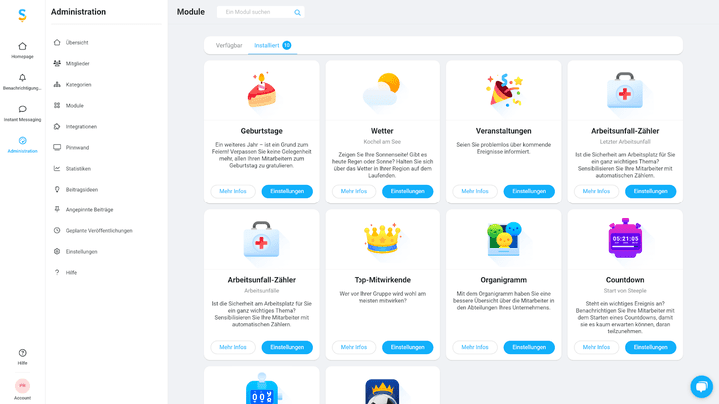
Task: Focus the 'Ein Modul suchen' search field
Action: (258, 12)
